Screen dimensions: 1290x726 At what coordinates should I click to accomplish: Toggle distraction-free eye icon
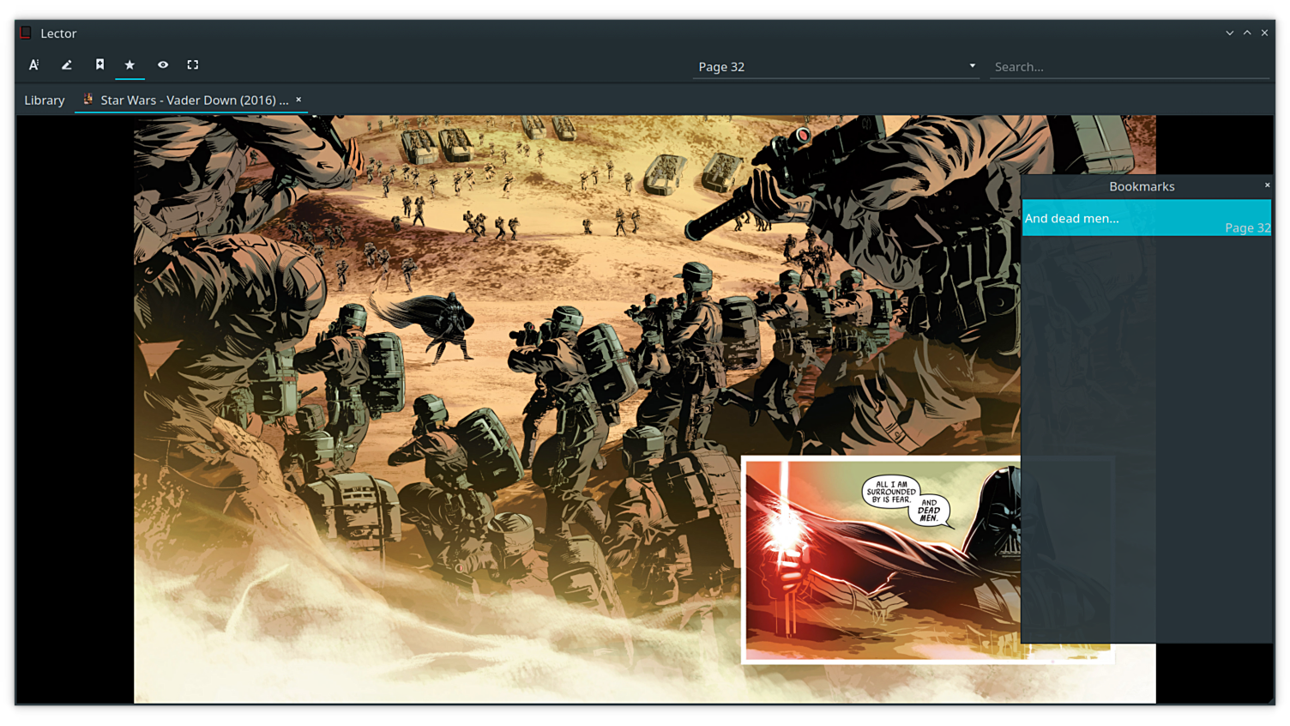coord(163,65)
